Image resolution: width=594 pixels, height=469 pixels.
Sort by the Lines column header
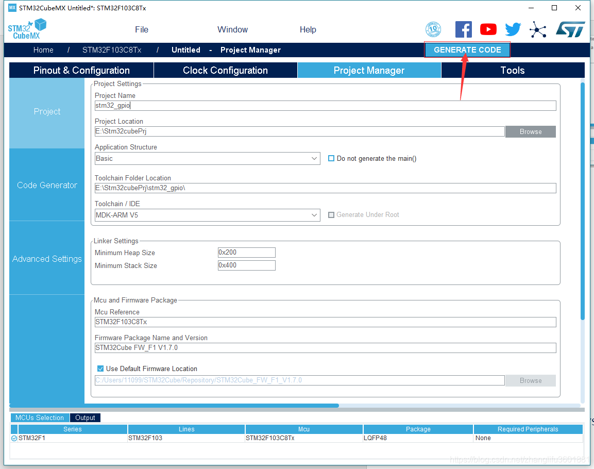click(186, 429)
